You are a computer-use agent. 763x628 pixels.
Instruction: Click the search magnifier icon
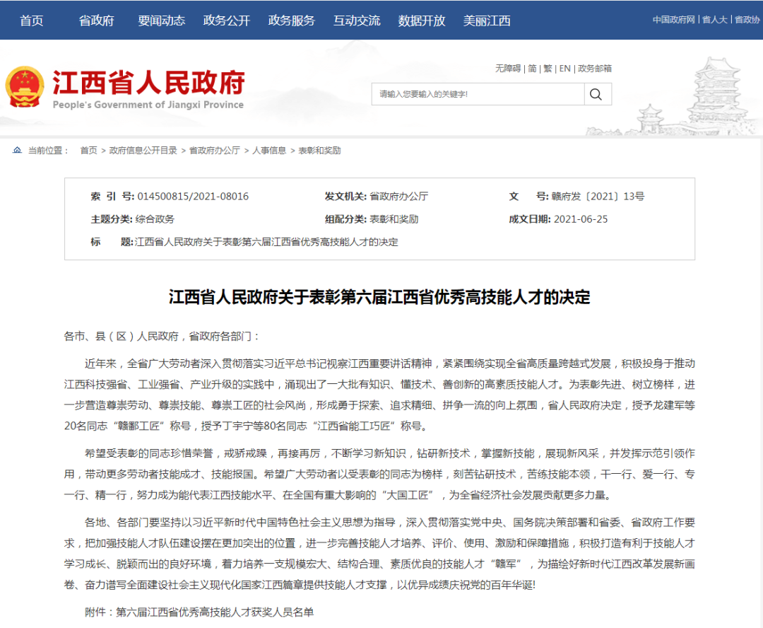pos(597,94)
